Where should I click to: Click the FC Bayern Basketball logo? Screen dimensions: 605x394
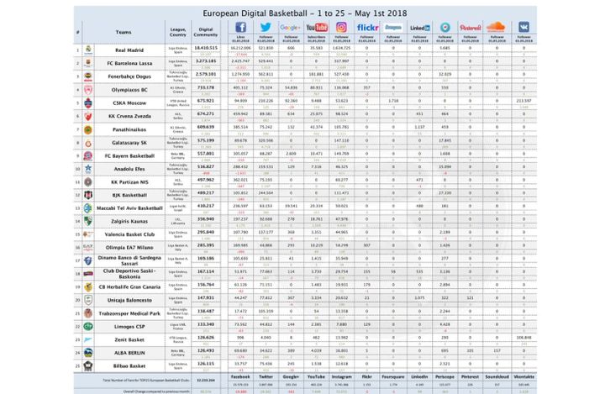[88, 155]
